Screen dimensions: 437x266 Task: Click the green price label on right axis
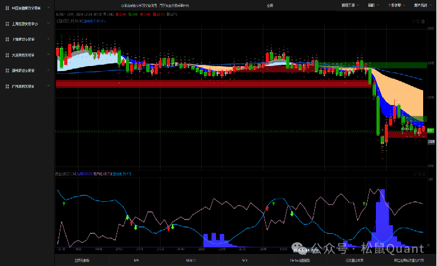431,130
